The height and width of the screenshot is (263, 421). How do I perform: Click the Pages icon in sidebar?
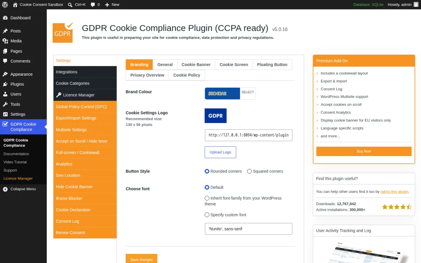[x=5, y=51]
